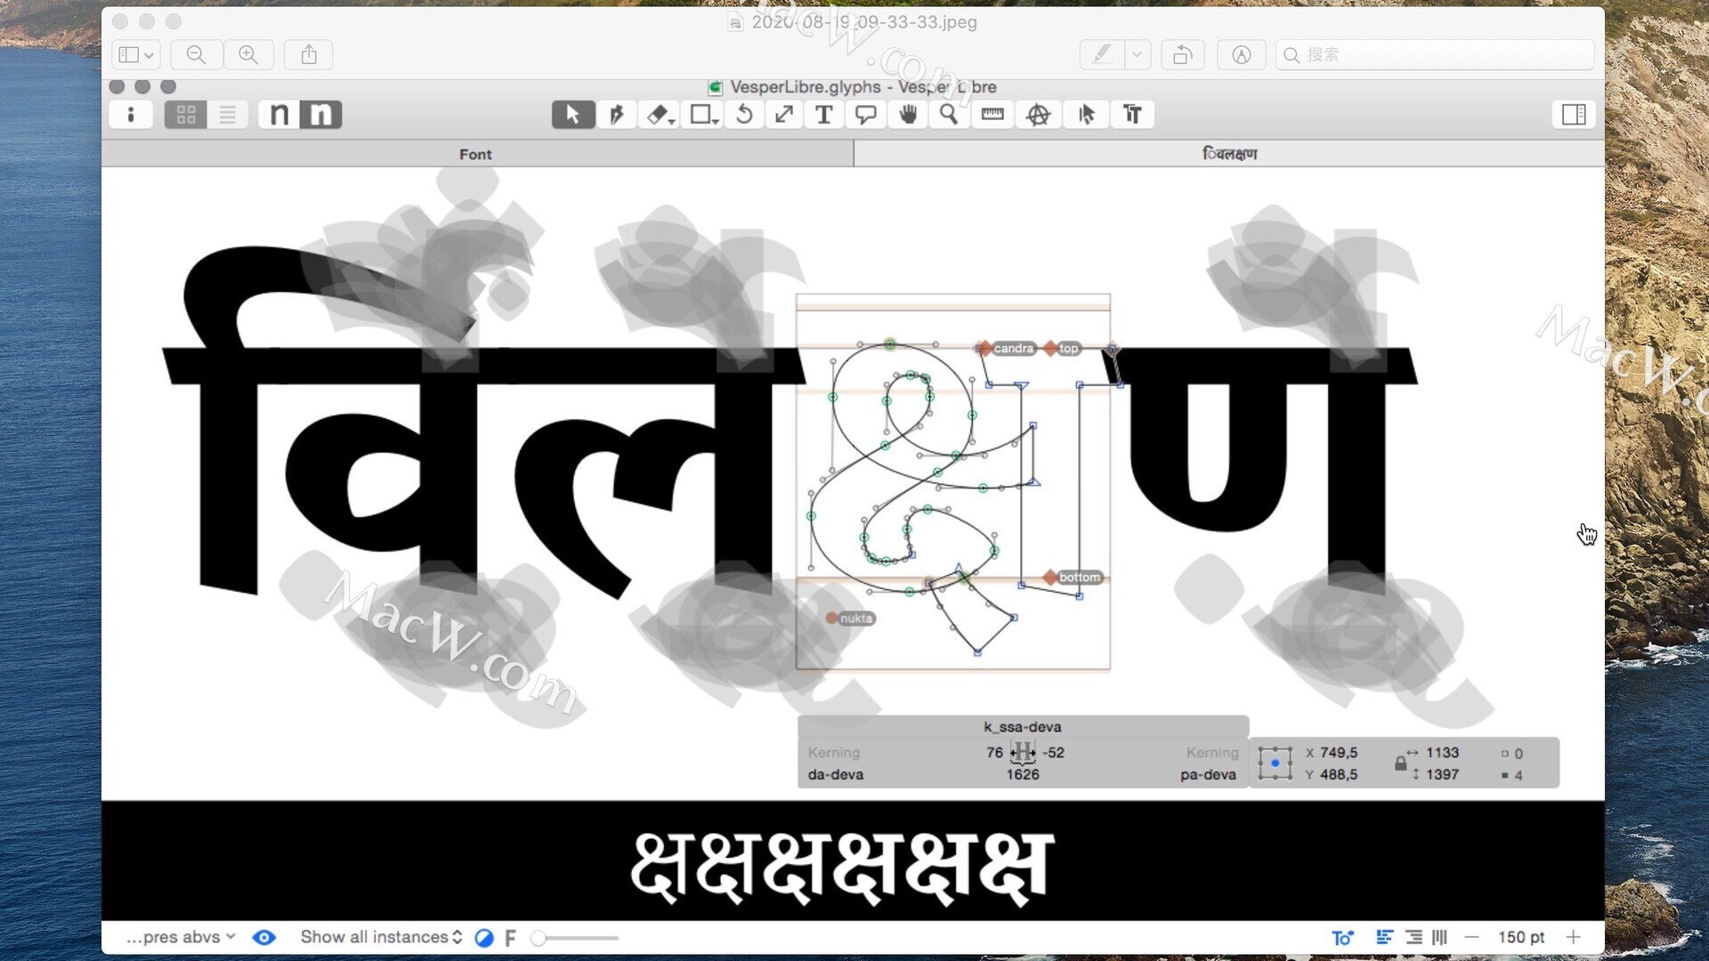
Task: Click the Share button in Preview toolbar
Action: point(308,54)
